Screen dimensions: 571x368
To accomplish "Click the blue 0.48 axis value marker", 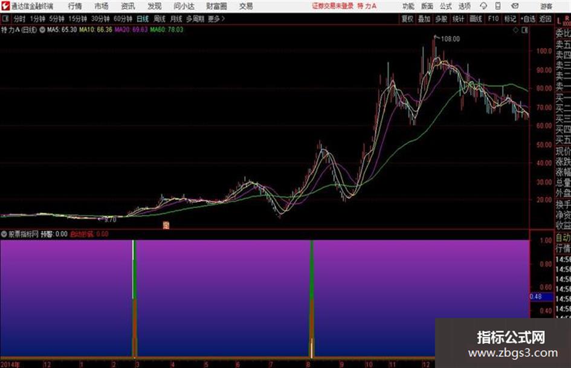I will pos(541,297).
